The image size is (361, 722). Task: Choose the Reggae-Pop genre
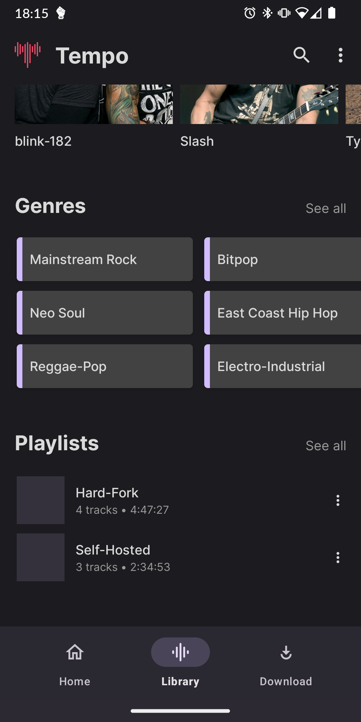(x=105, y=366)
